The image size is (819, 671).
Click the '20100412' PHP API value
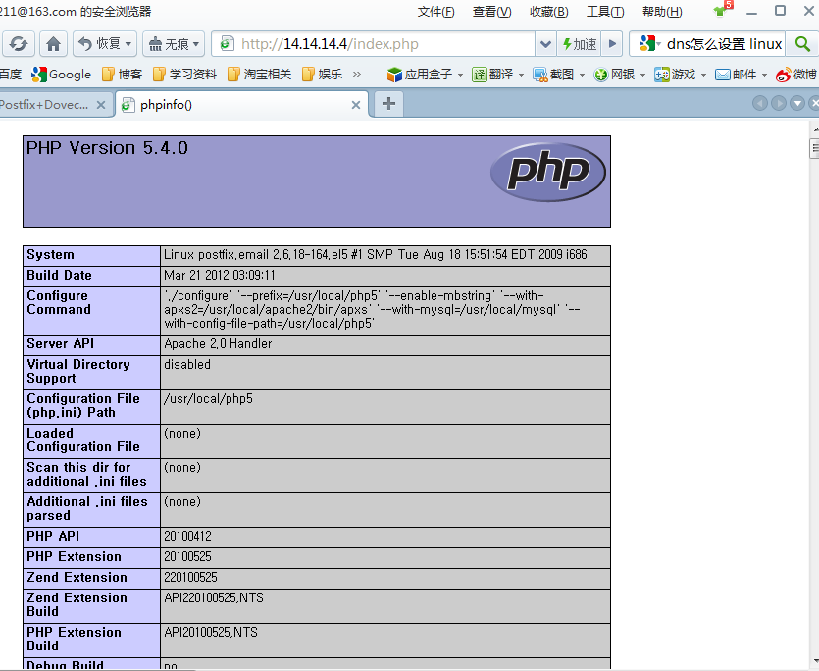(x=187, y=537)
